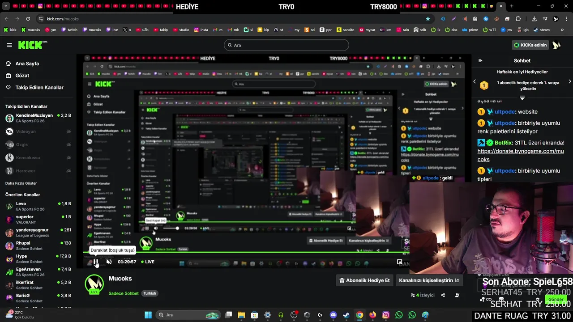Image resolution: width=573 pixels, height=322 pixels.
Task: Click the cookie extension icon
Action: (x=496, y=19)
